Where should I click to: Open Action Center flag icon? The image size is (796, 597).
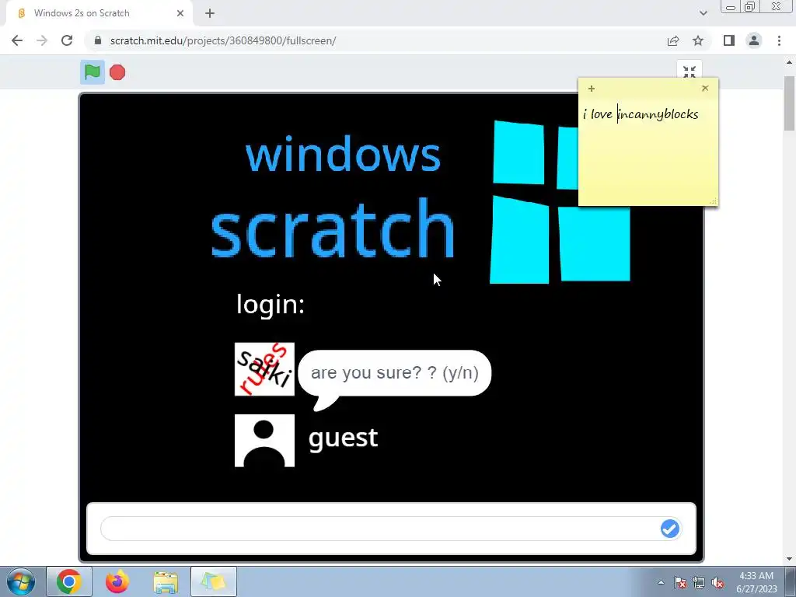[680, 582]
